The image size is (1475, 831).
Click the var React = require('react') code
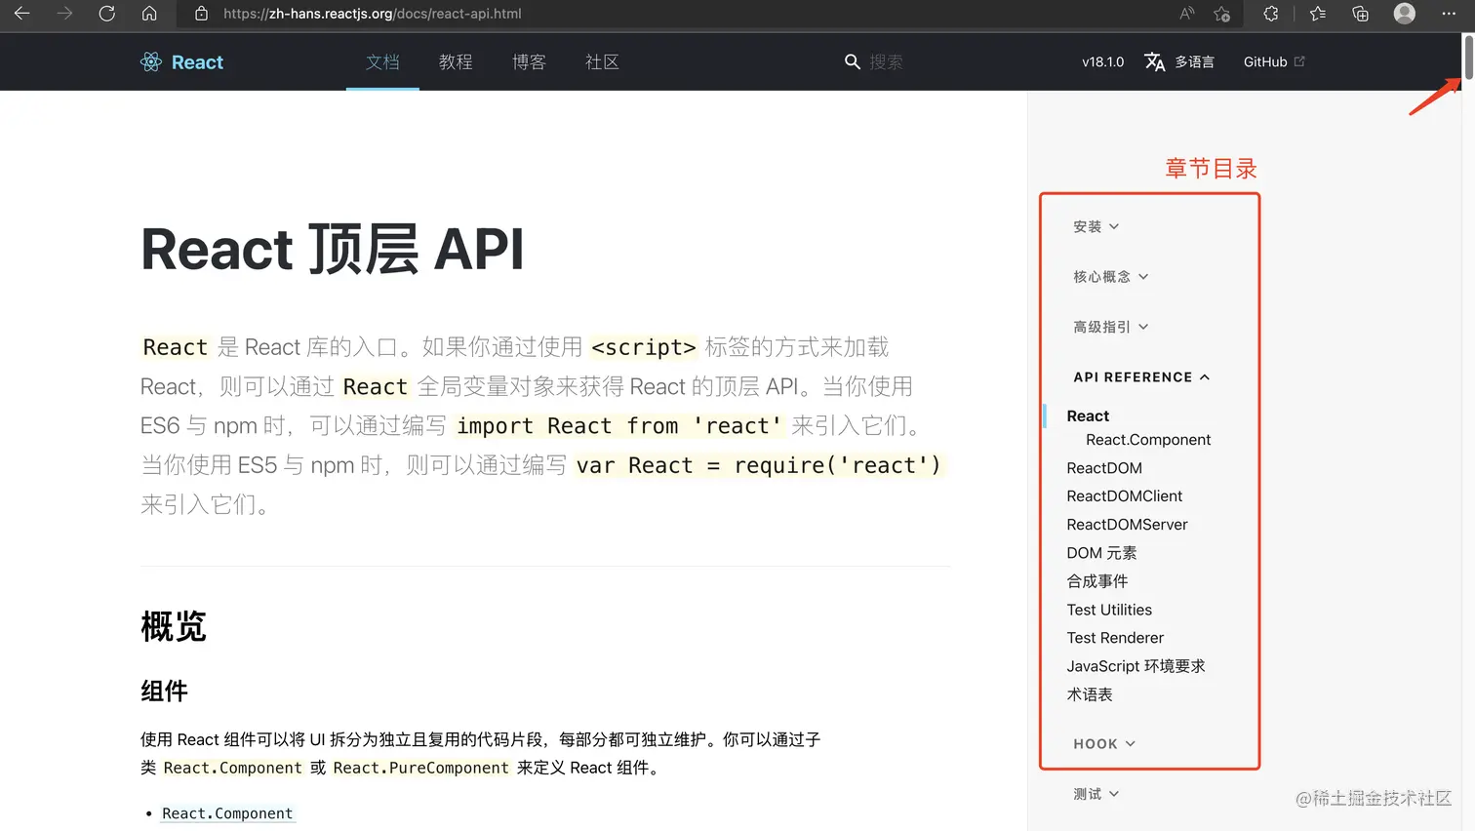[x=758, y=465]
